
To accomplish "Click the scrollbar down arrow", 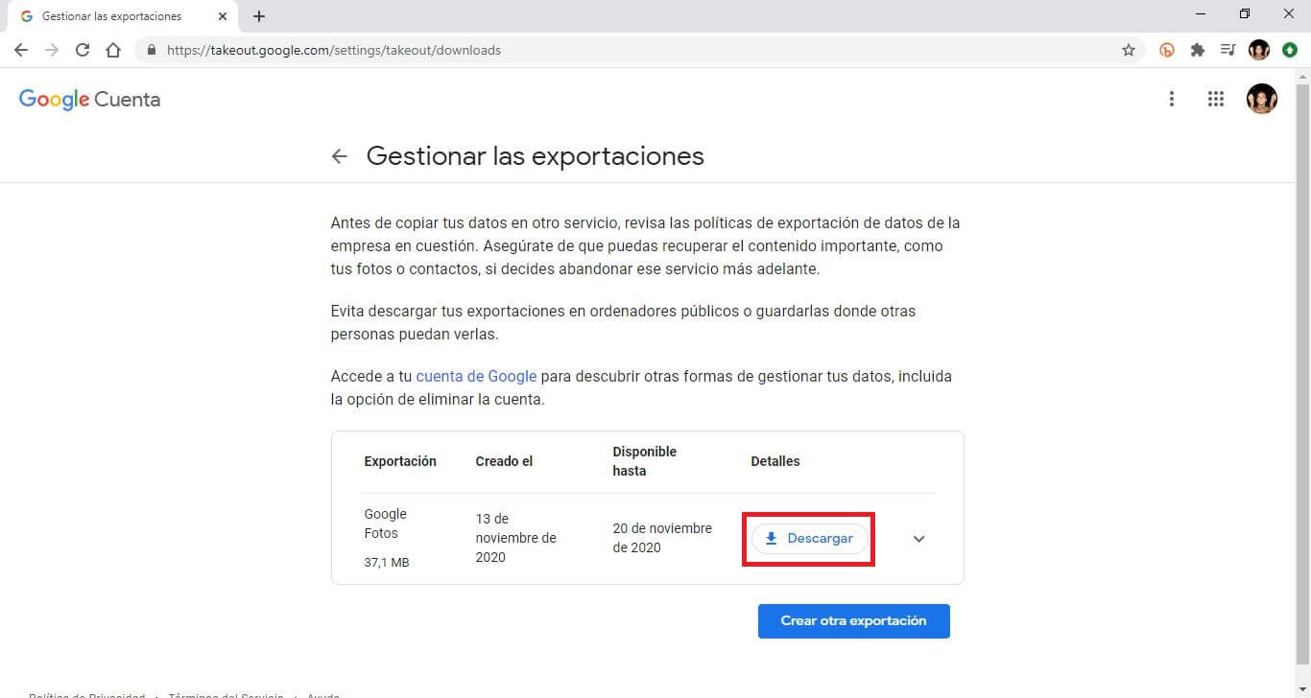I will click(1302, 688).
